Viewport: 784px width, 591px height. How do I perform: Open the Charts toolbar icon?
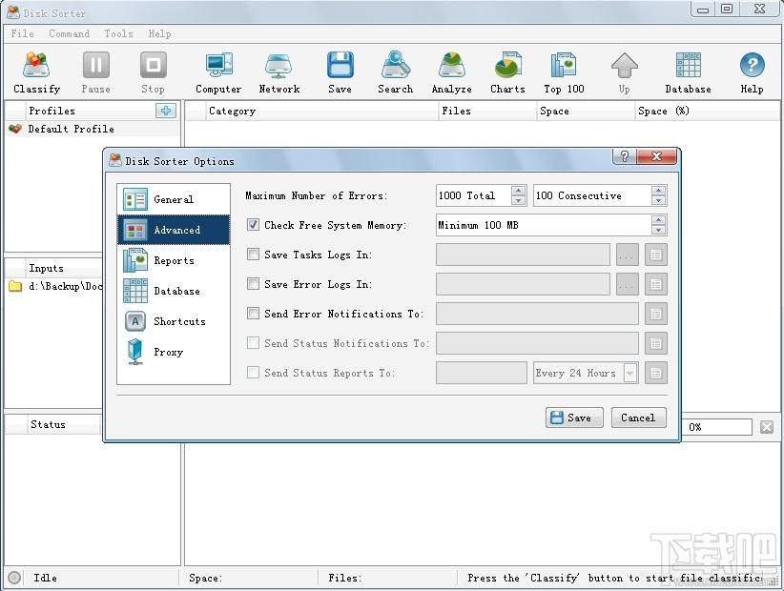[507, 73]
